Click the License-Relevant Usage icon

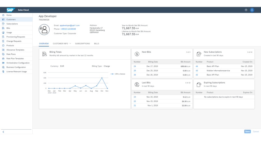coord(3,71)
